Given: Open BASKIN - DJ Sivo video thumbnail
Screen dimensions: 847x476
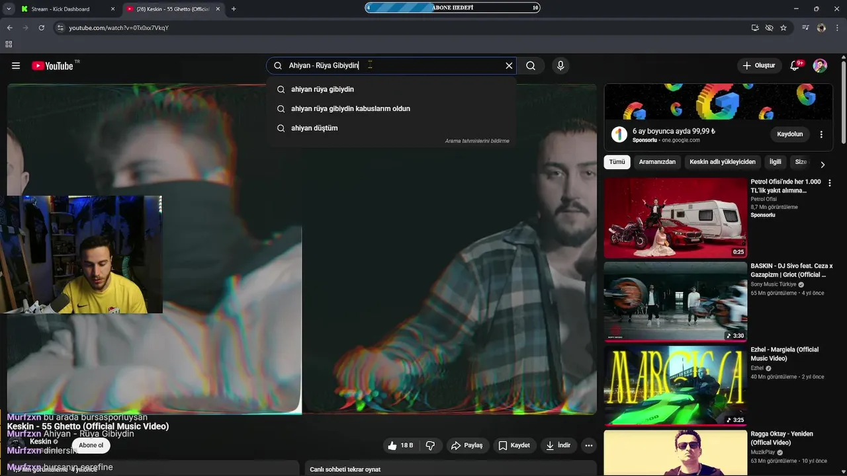Looking at the screenshot, I should pos(675,301).
